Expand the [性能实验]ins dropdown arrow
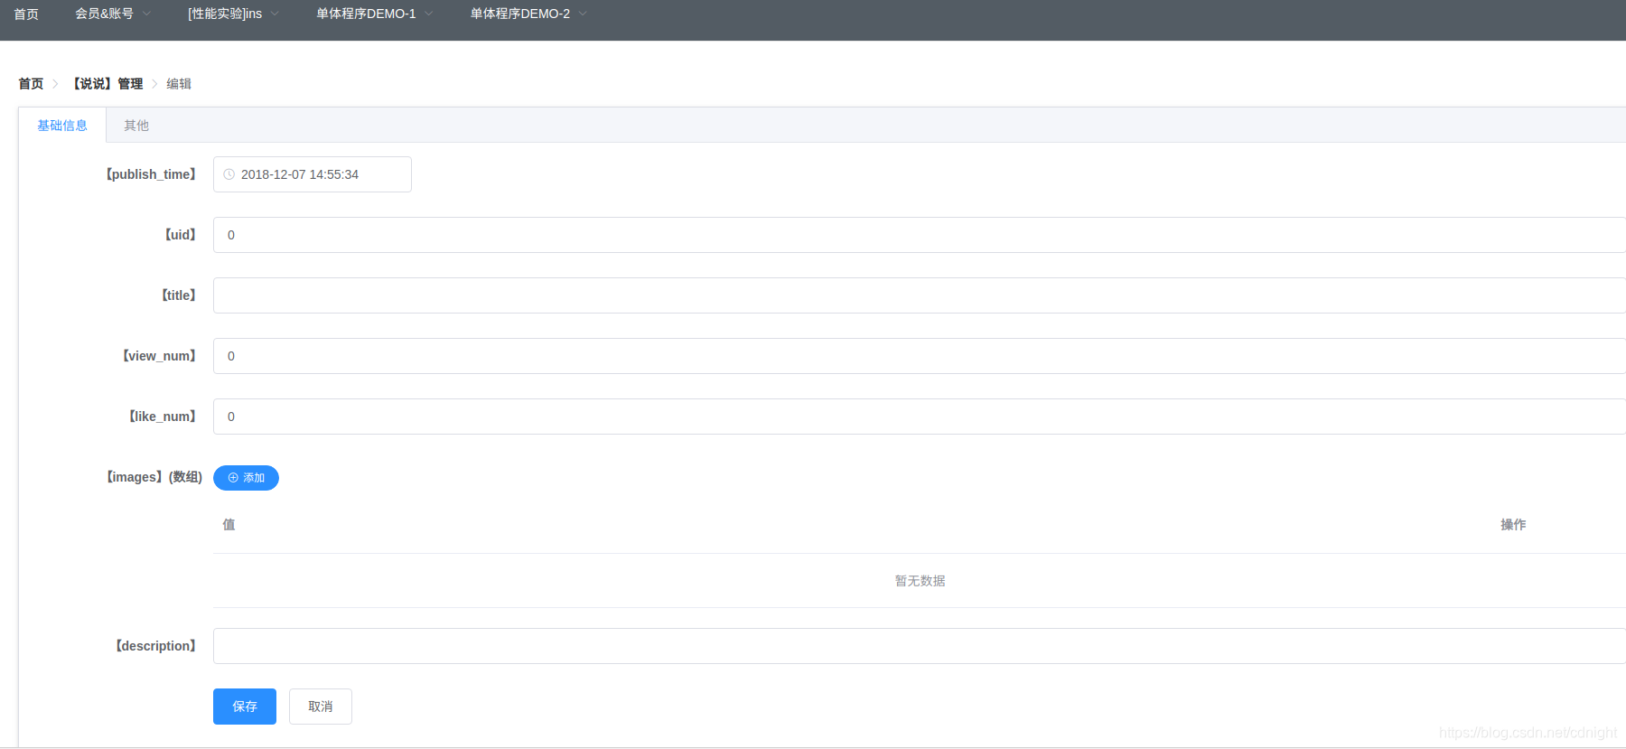This screenshot has width=1626, height=749. coord(276,14)
